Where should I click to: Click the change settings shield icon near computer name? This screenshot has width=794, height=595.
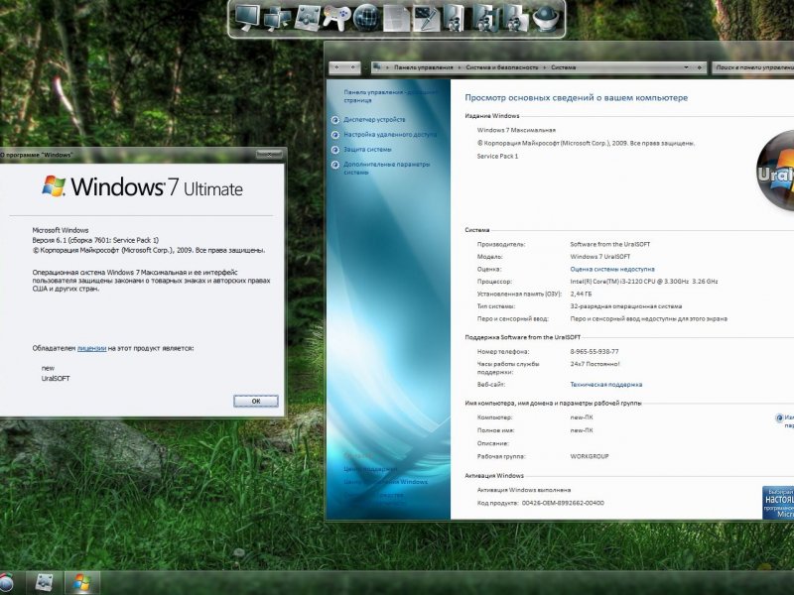pos(779,417)
